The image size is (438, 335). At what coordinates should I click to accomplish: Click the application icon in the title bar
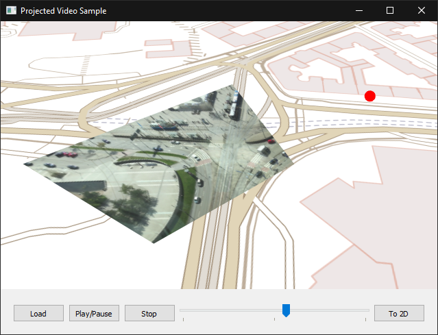click(x=11, y=11)
